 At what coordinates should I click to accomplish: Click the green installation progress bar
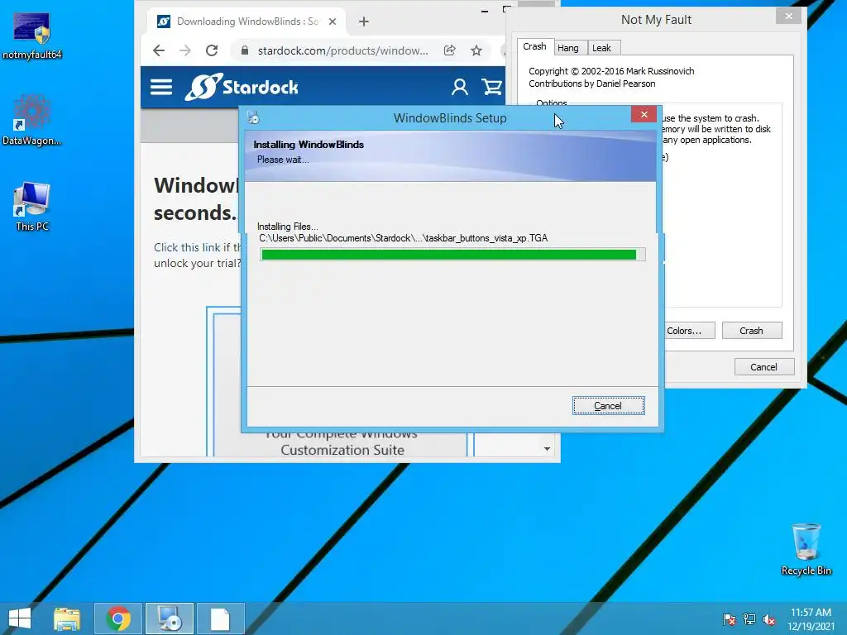[x=452, y=255]
